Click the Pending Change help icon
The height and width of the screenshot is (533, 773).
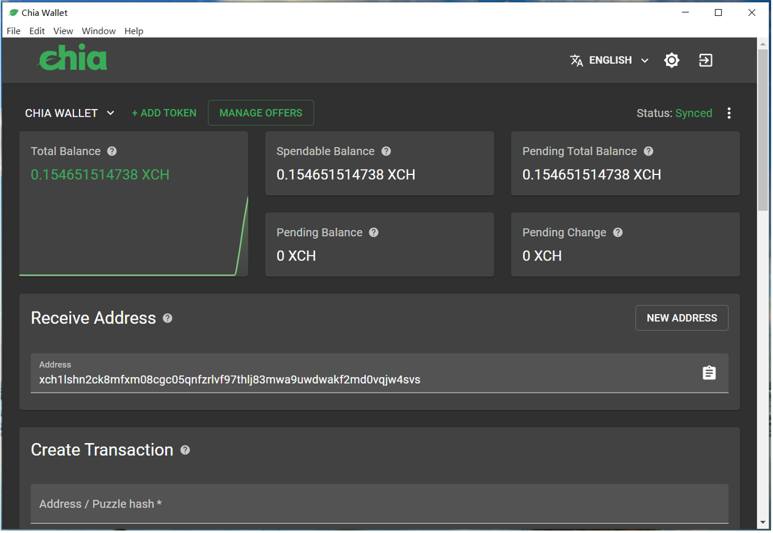coord(618,233)
